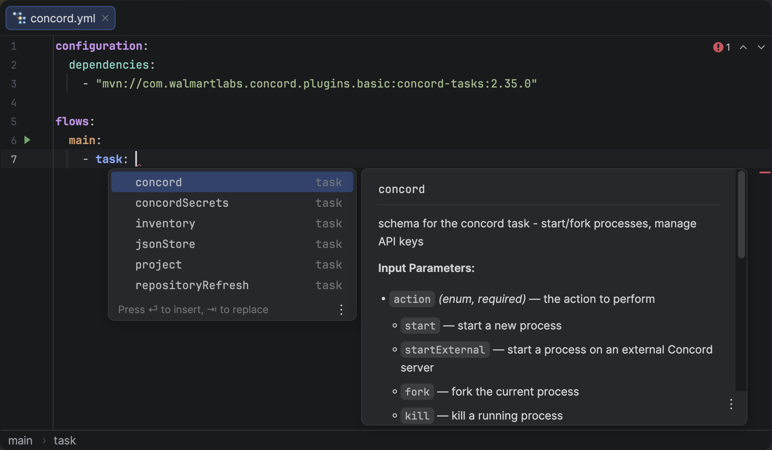Screen dimensions: 772x450
Task: Click the concord.yml file type icon
Action: pyautogui.click(x=19, y=18)
